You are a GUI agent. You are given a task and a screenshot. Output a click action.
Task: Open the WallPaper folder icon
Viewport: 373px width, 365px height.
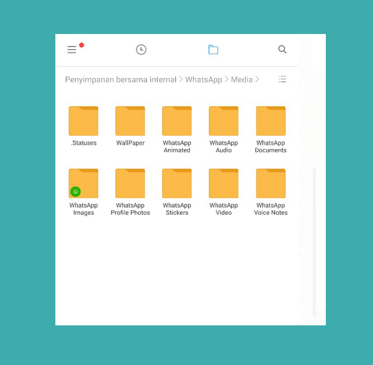click(x=130, y=121)
